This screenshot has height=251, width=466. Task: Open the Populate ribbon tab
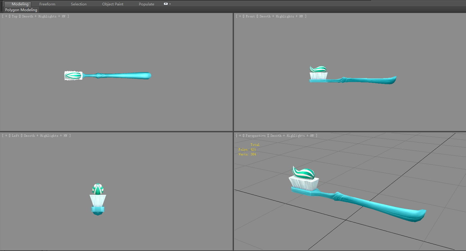point(146,4)
